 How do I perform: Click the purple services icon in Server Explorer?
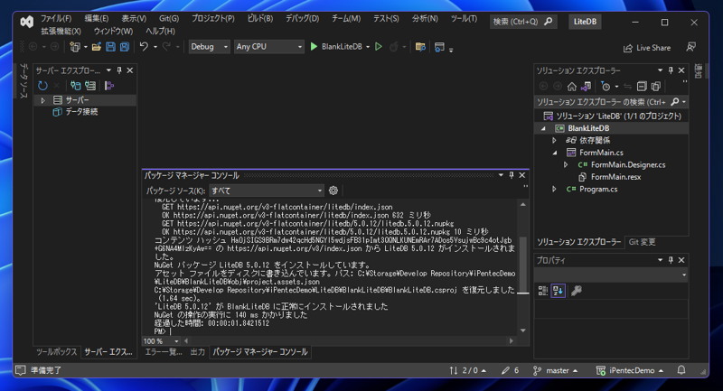click(x=108, y=86)
